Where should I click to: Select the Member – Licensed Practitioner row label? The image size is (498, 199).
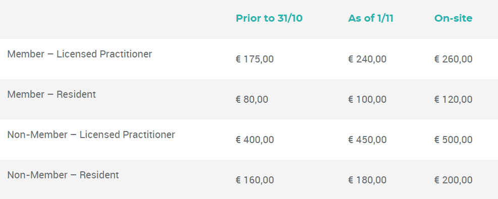(x=79, y=54)
